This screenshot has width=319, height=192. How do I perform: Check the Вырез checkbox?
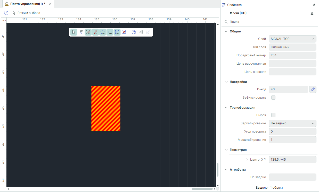[x=273, y=115]
